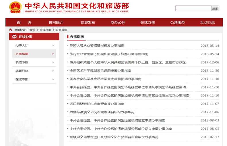The height and width of the screenshot is (146, 227).
Task: Expand red arrow next to 办事指南
Action: tap(53, 54)
